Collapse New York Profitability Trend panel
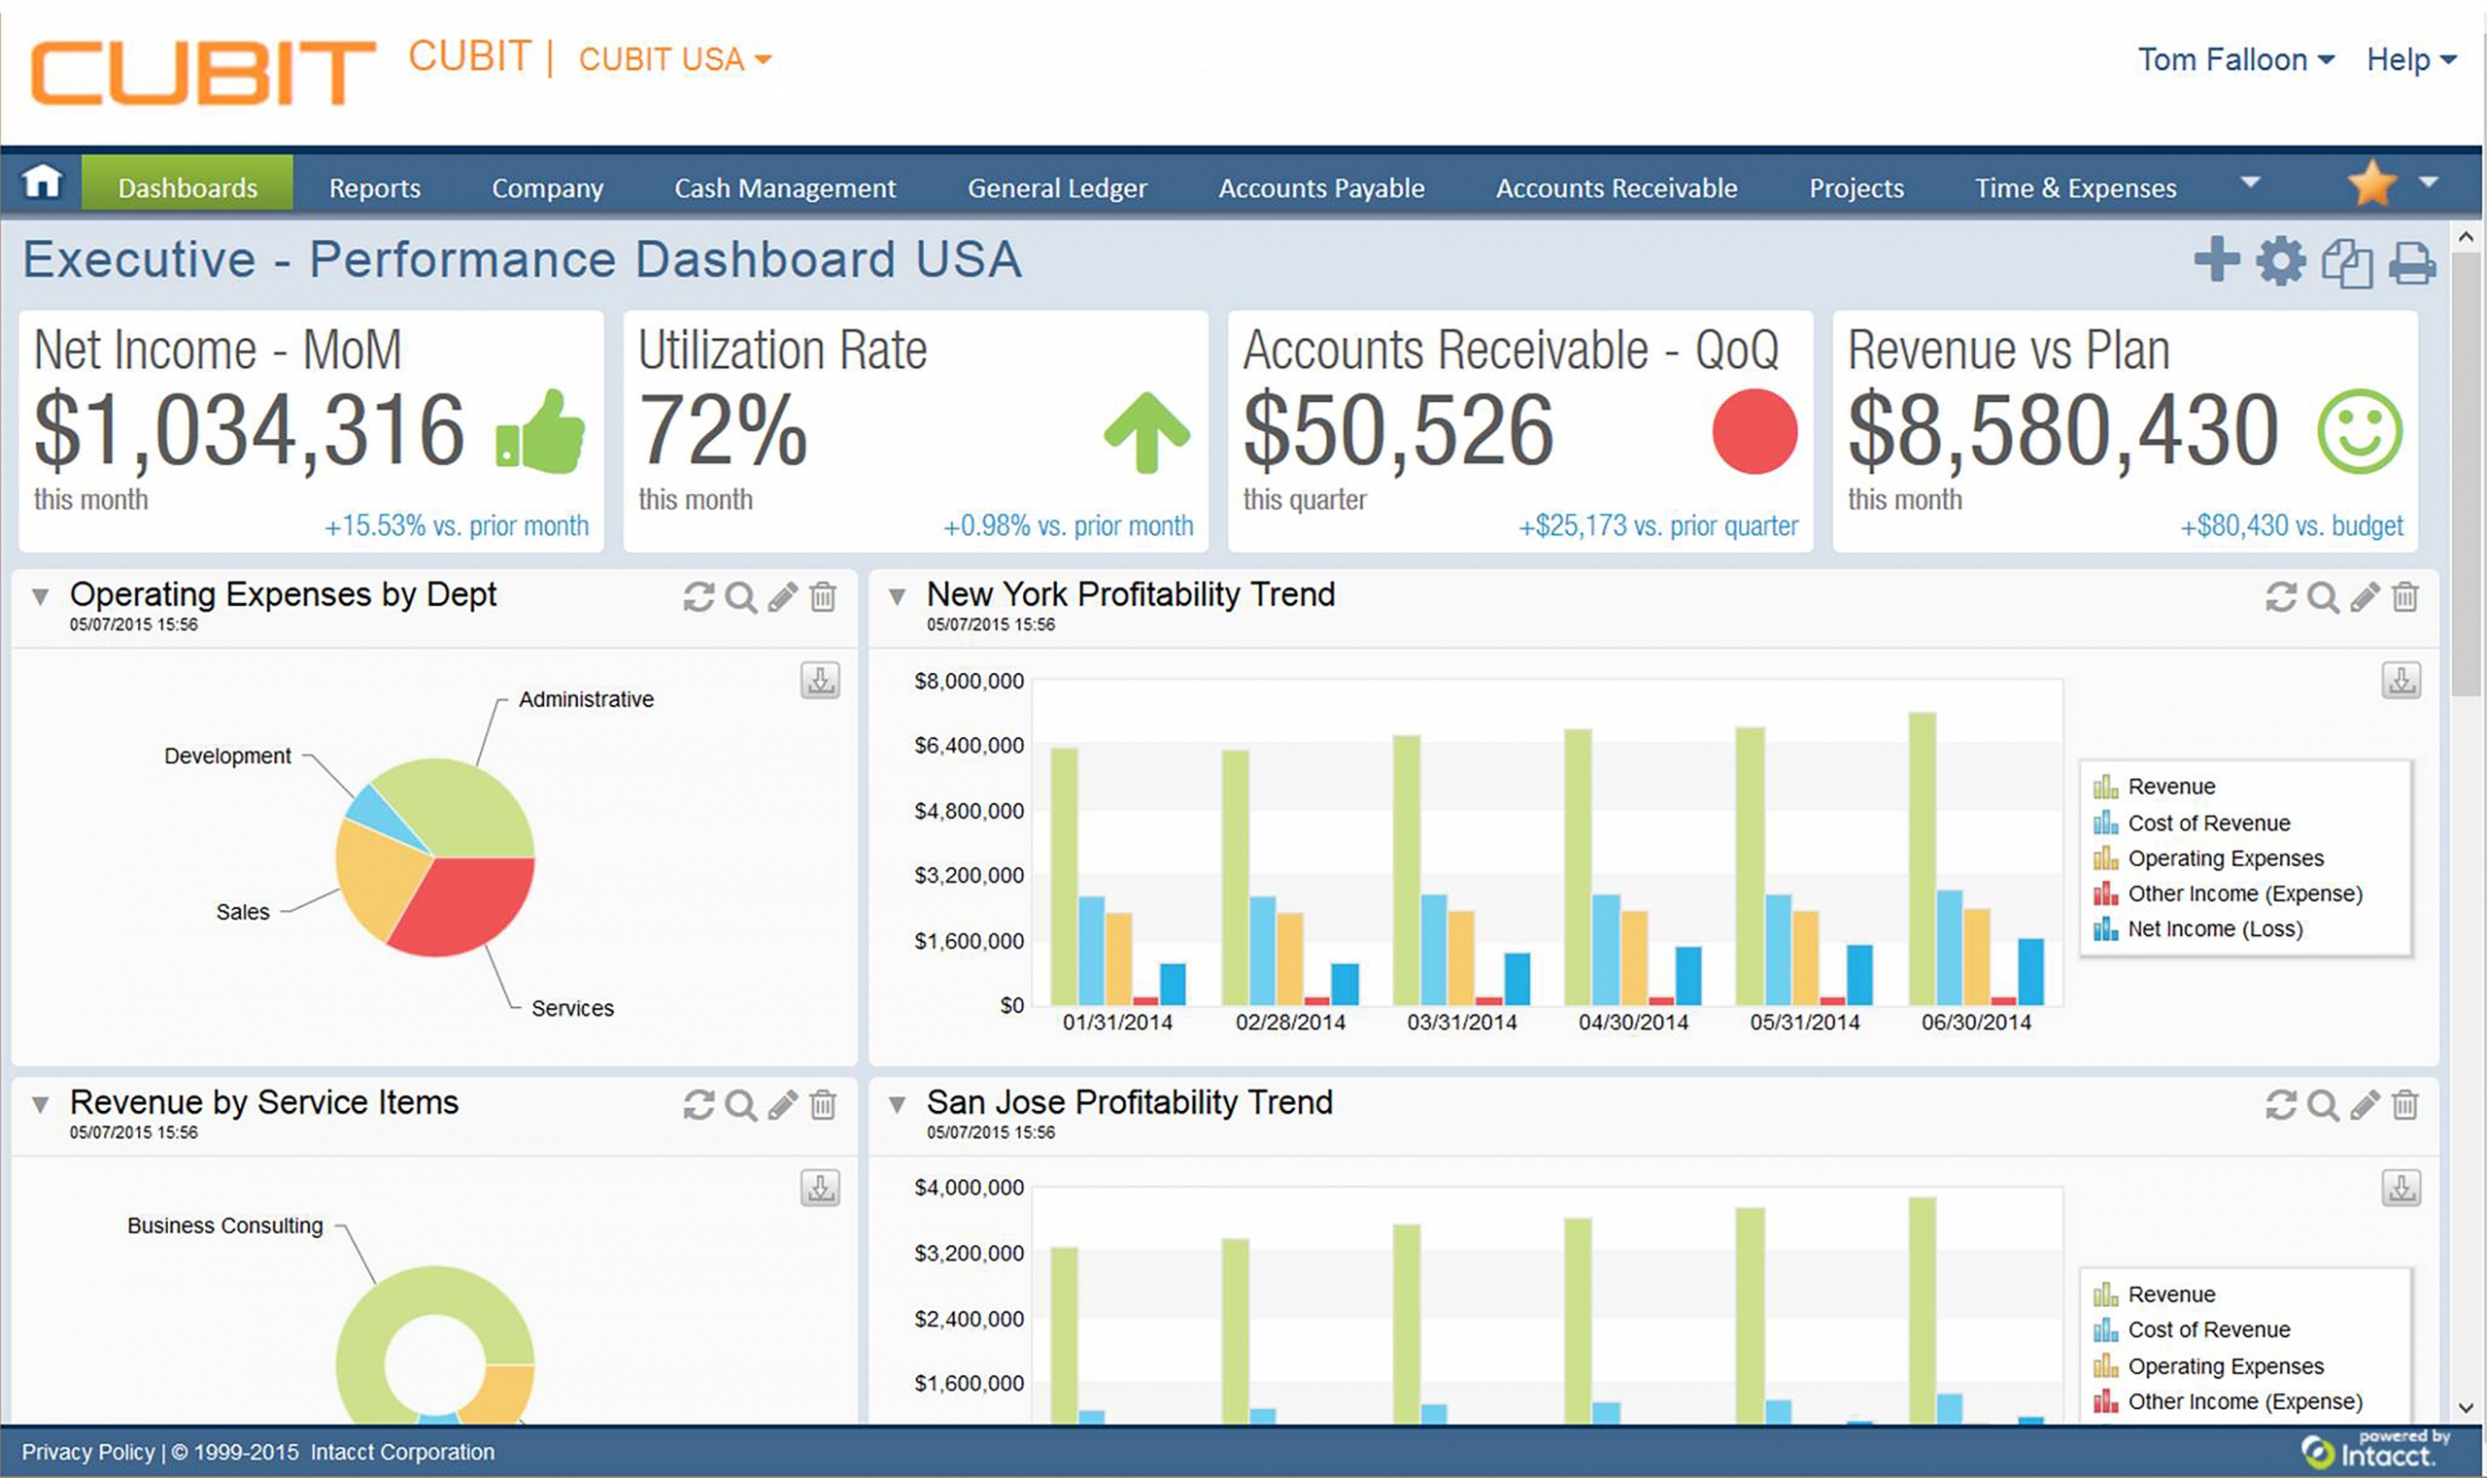2487x1478 pixels. click(897, 597)
